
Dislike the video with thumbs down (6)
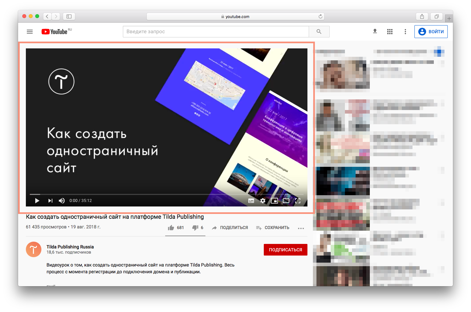(x=198, y=227)
